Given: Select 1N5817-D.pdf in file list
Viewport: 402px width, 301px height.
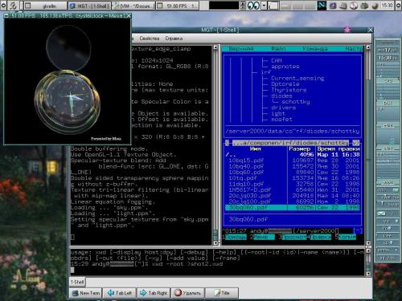Looking at the screenshot, I should pyautogui.click(x=293, y=189).
